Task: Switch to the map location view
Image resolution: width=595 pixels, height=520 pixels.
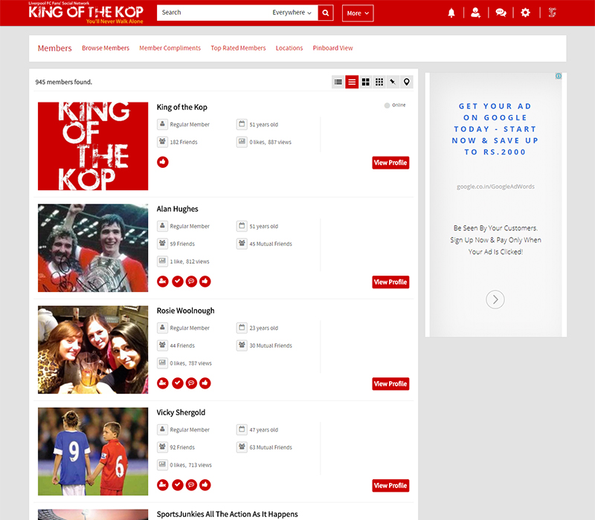Action: [x=406, y=82]
